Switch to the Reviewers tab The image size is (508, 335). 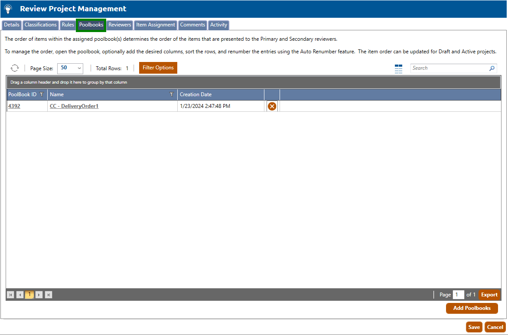point(120,25)
